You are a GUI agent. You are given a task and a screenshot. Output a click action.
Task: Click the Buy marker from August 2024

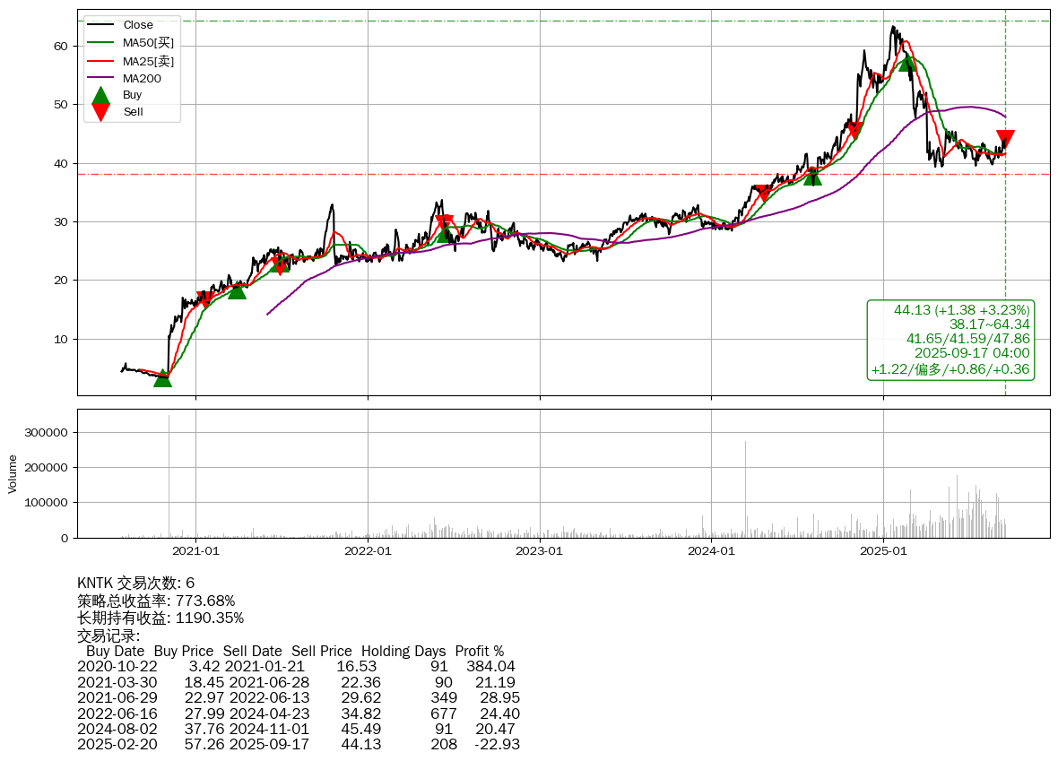[x=812, y=177]
